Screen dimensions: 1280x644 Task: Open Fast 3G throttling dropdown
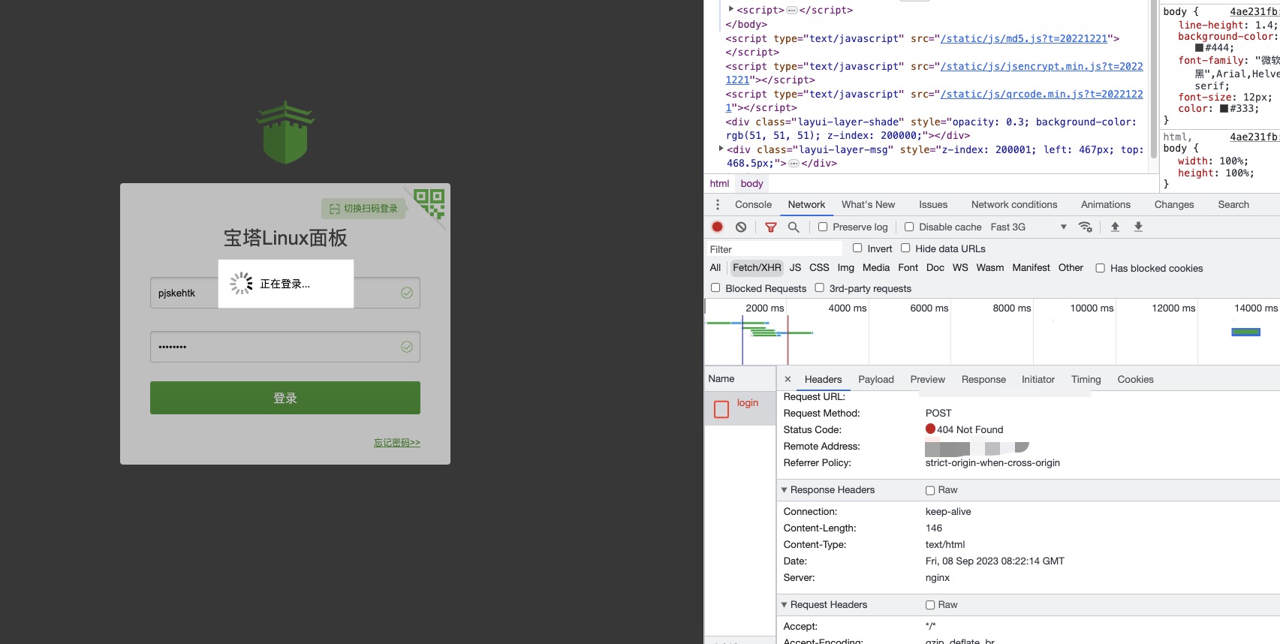point(1029,227)
